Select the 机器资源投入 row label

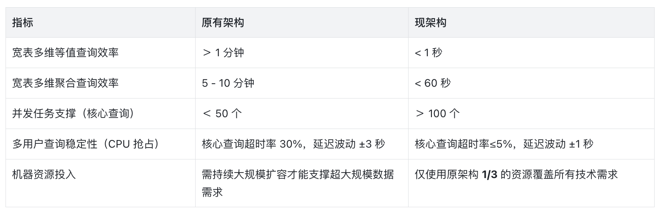[x=44, y=175]
